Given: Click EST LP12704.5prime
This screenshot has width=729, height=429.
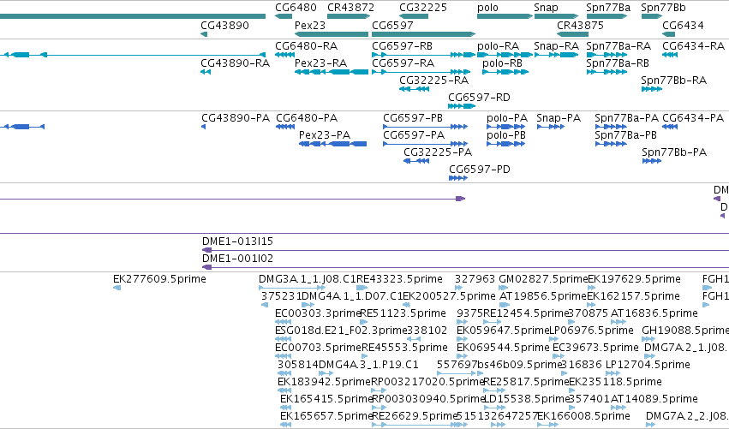Looking at the screenshot, I should 648,365.
